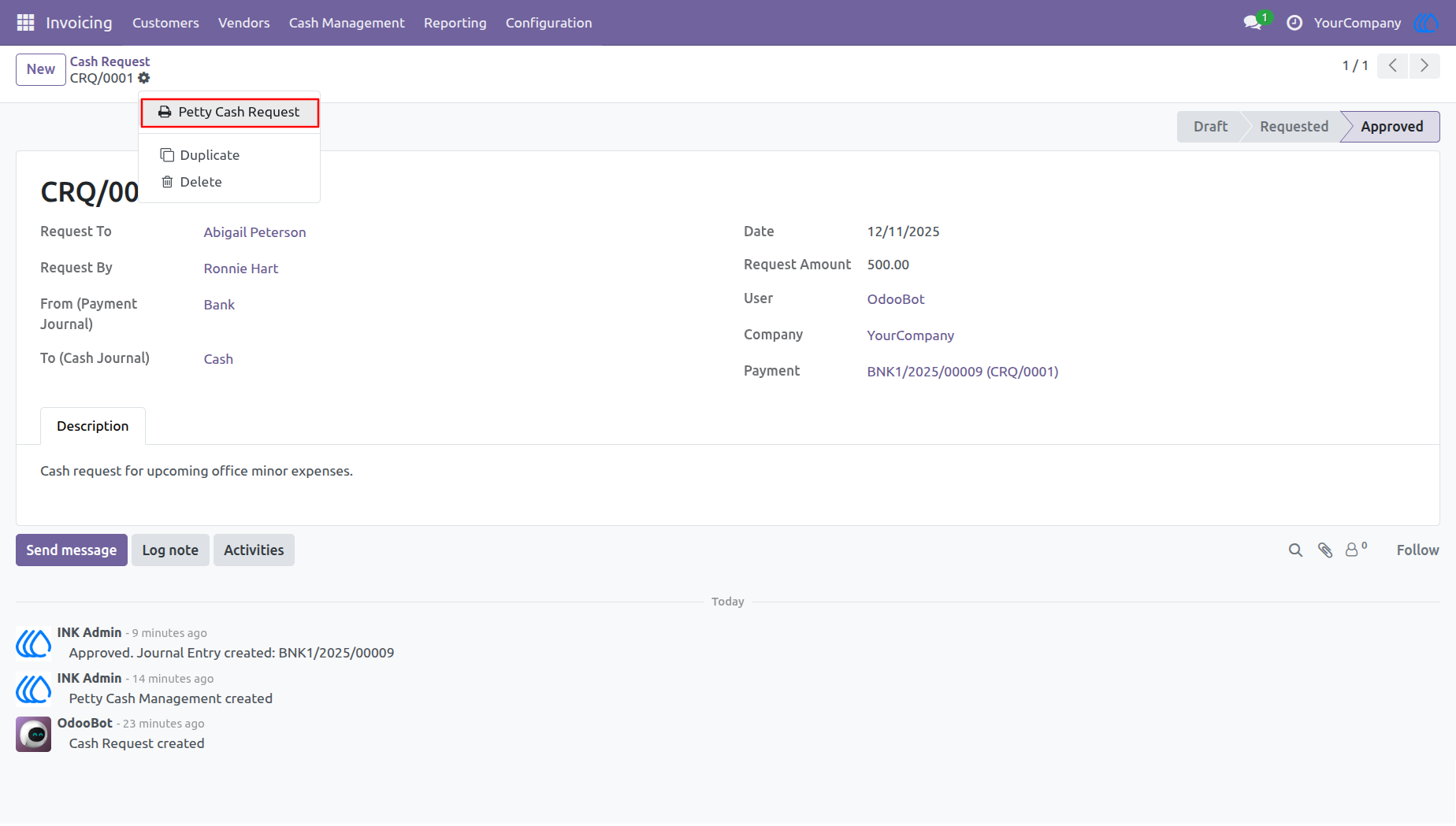1456x826 pixels.
Task: Switch company via YourCompany in navbar
Action: pyautogui.click(x=1358, y=23)
